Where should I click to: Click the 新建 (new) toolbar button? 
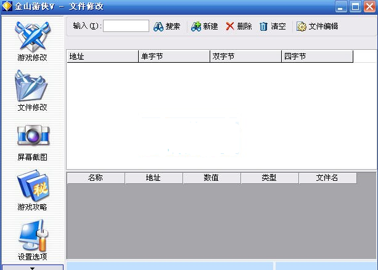[x=204, y=26]
